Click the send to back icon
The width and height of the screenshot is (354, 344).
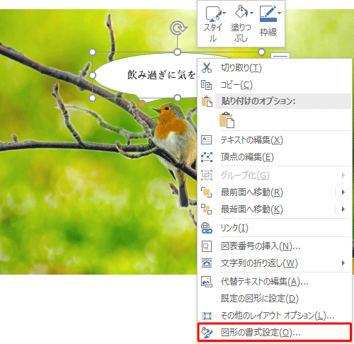(x=206, y=210)
